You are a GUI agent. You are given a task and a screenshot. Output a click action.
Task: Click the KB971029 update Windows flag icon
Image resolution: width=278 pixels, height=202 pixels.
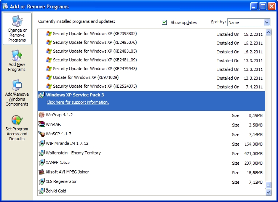49,77
